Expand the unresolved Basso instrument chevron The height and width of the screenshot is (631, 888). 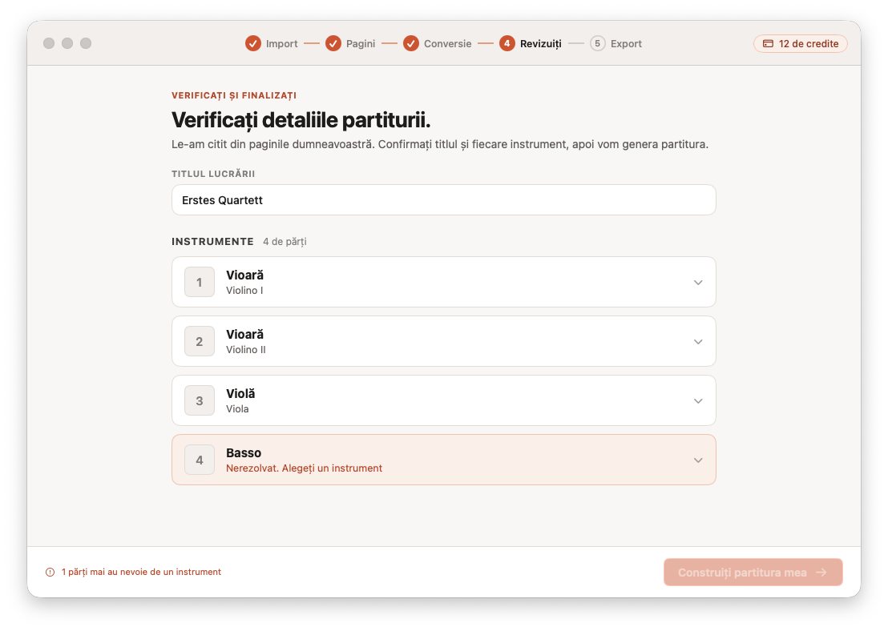pyautogui.click(x=698, y=460)
